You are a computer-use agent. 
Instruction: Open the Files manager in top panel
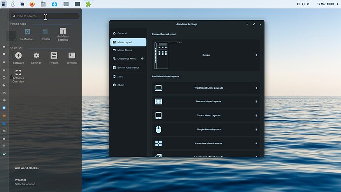43,4
